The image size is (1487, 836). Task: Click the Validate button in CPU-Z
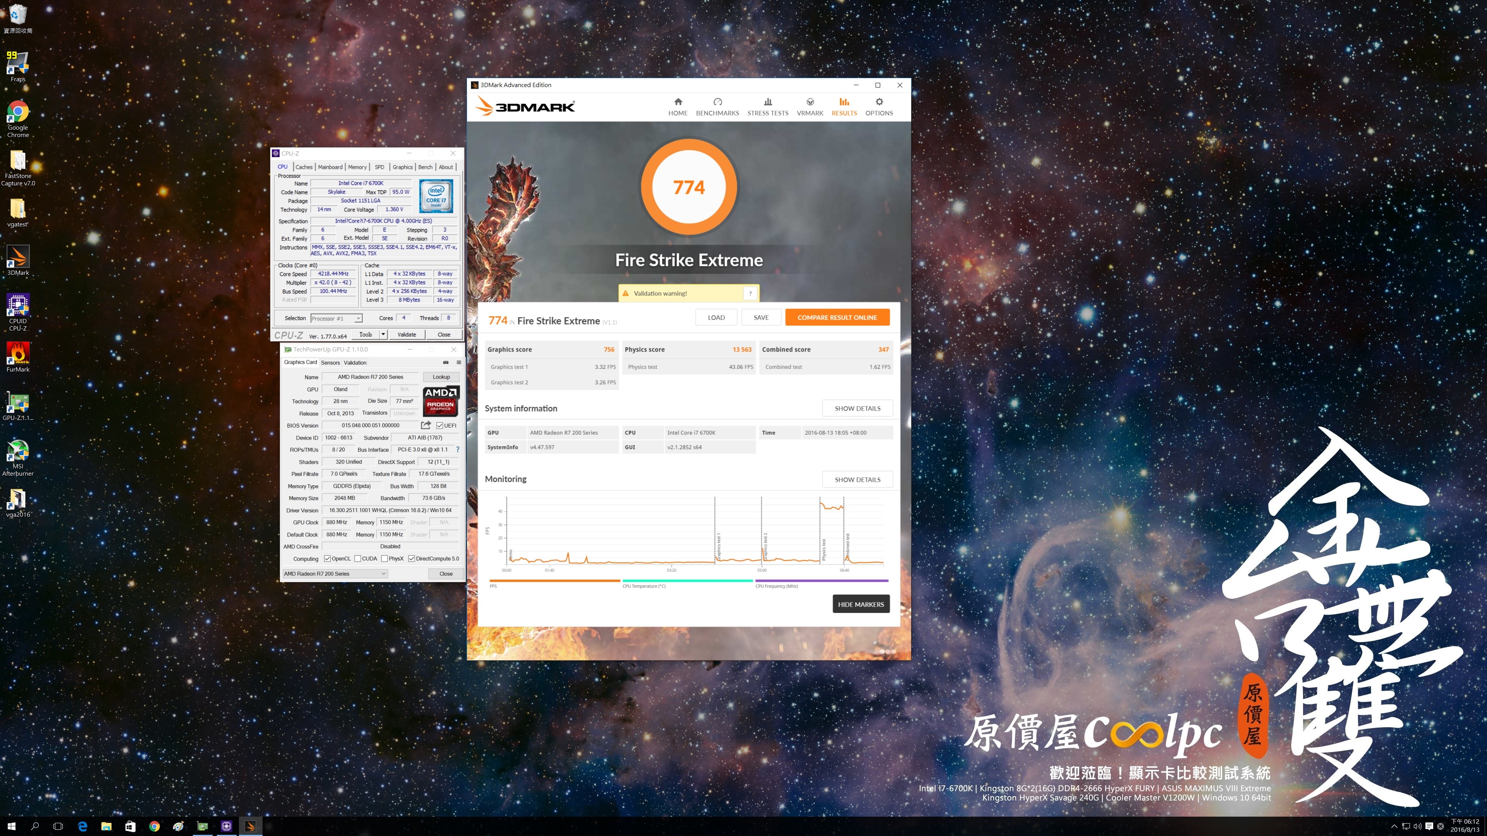tap(406, 335)
